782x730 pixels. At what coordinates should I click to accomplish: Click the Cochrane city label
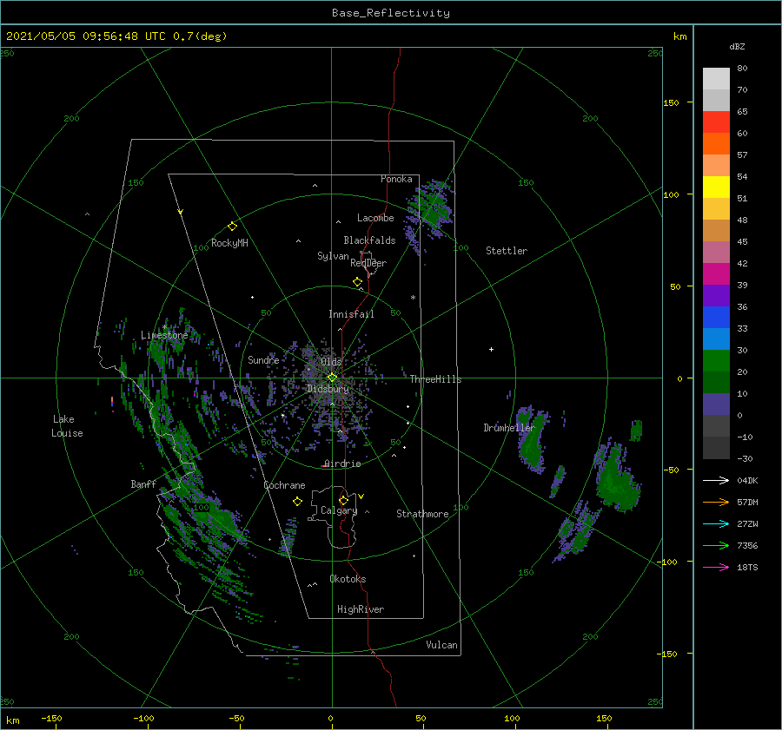[x=284, y=485]
